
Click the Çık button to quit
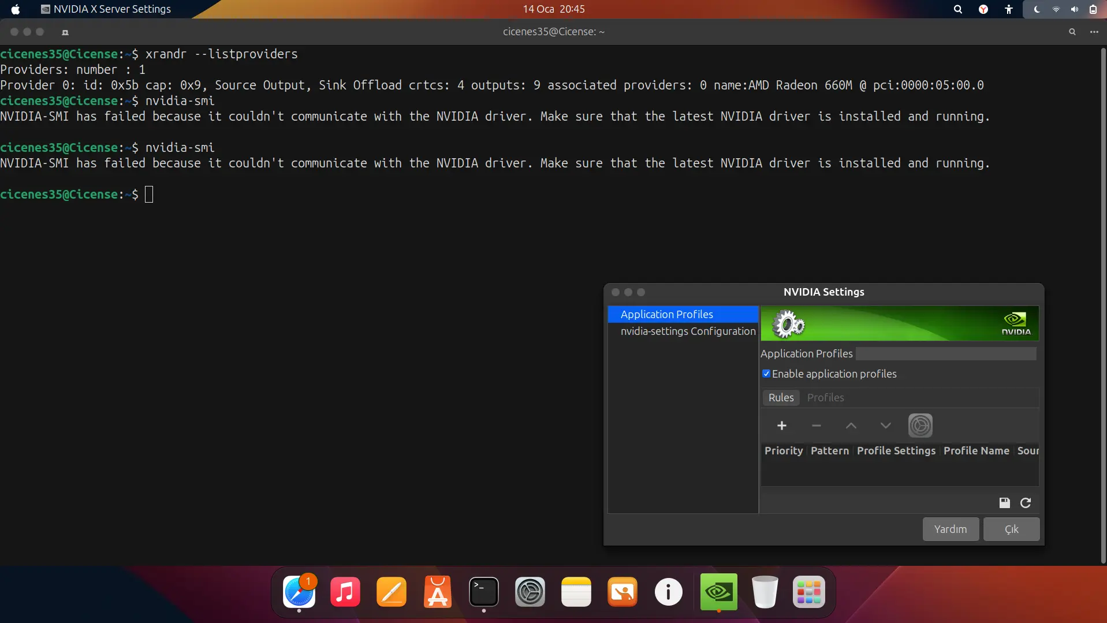click(x=1011, y=529)
